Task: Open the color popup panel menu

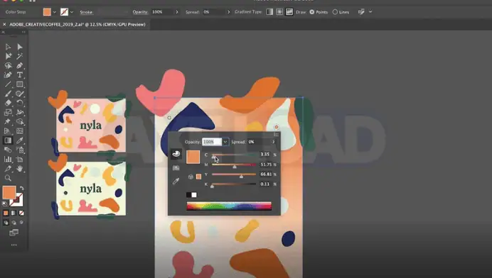Action: tap(276, 134)
